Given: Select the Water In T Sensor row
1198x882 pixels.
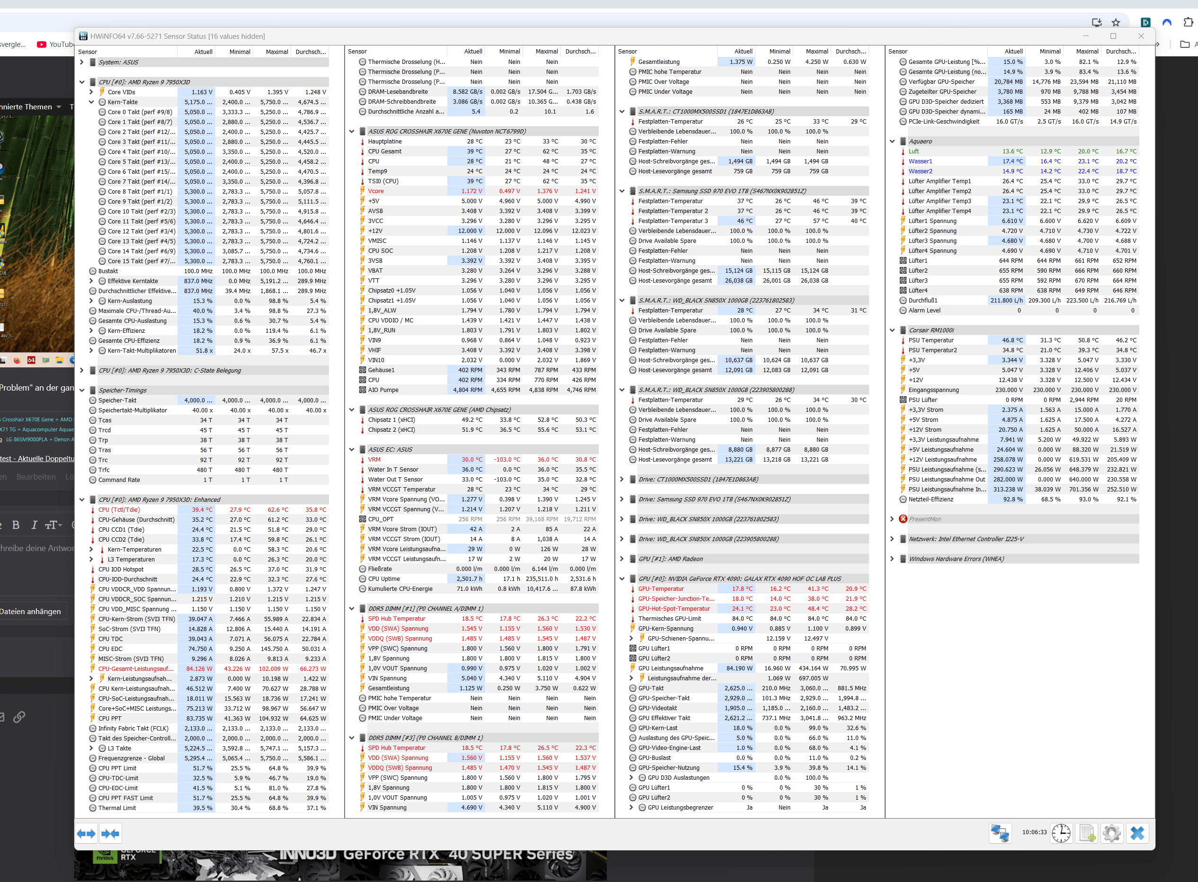Looking at the screenshot, I should pos(478,469).
